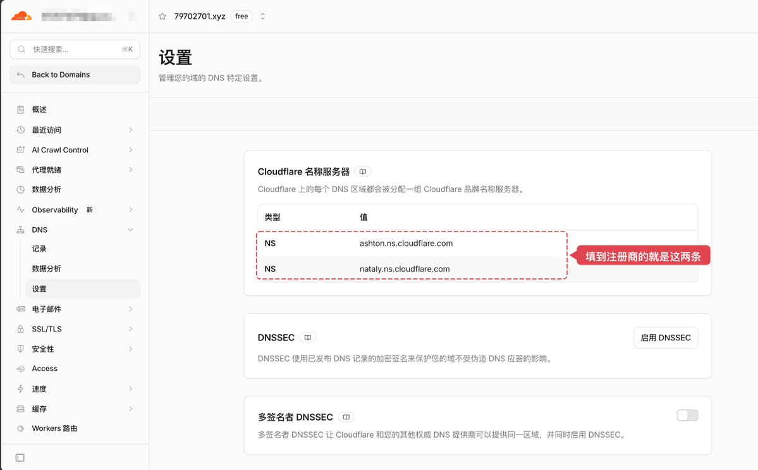Click the 速度 lightning icon
The height and width of the screenshot is (470, 758).
[20, 389]
